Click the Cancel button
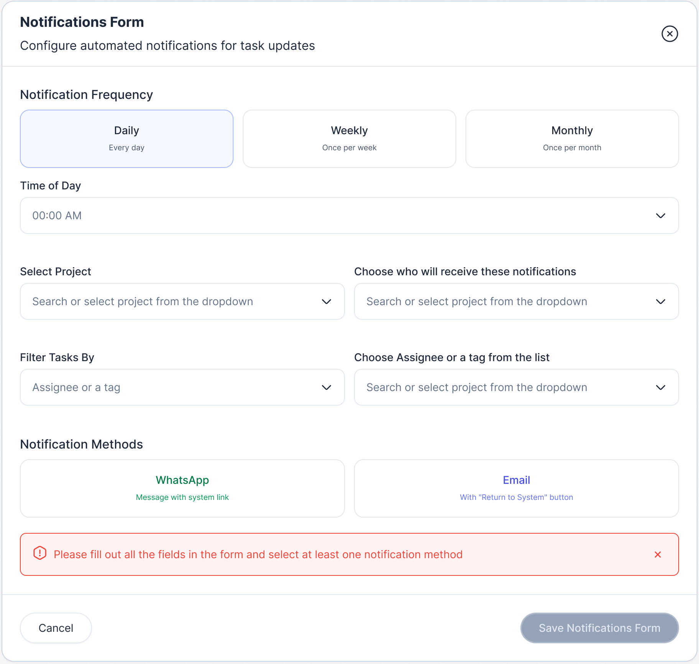Image resolution: width=699 pixels, height=664 pixels. [x=56, y=628]
